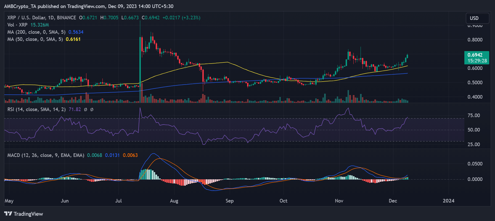Click the 50.00 RSI axis label
The height and width of the screenshot is (221, 495).
coord(474,130)
